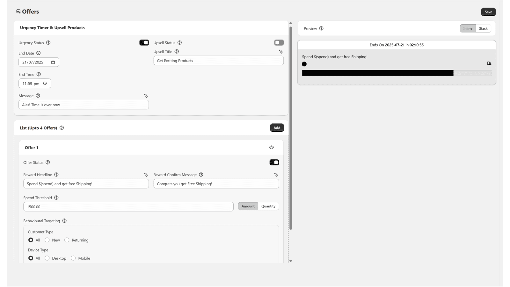Click the help icon beside Reward Headline

click(56, 175)
